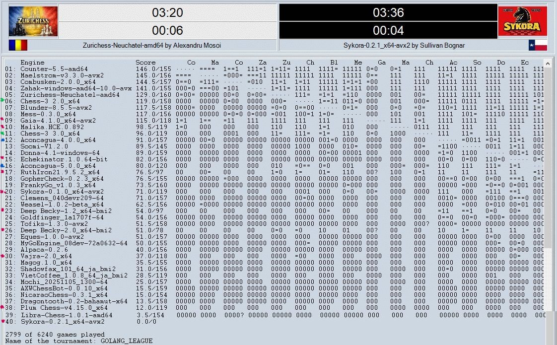
Task: Click the Sykora-0.2.1_x64-avx2 by Sullivan Bognar label
Action: 404,46
